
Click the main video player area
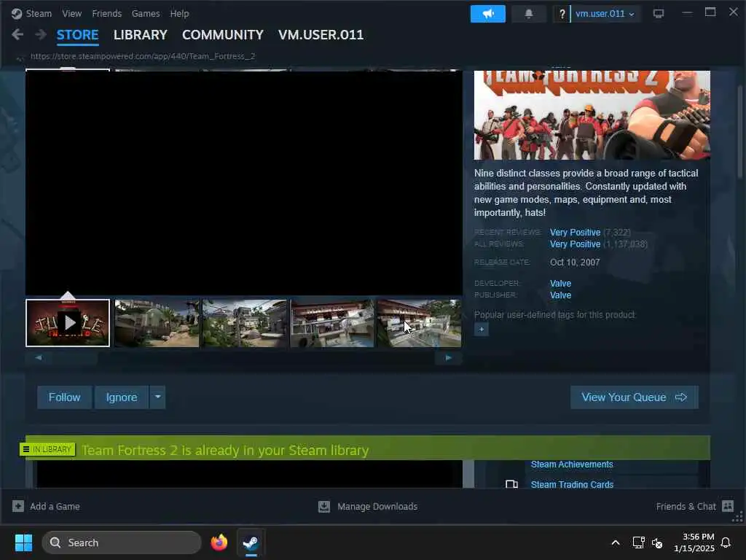point(243,183)
